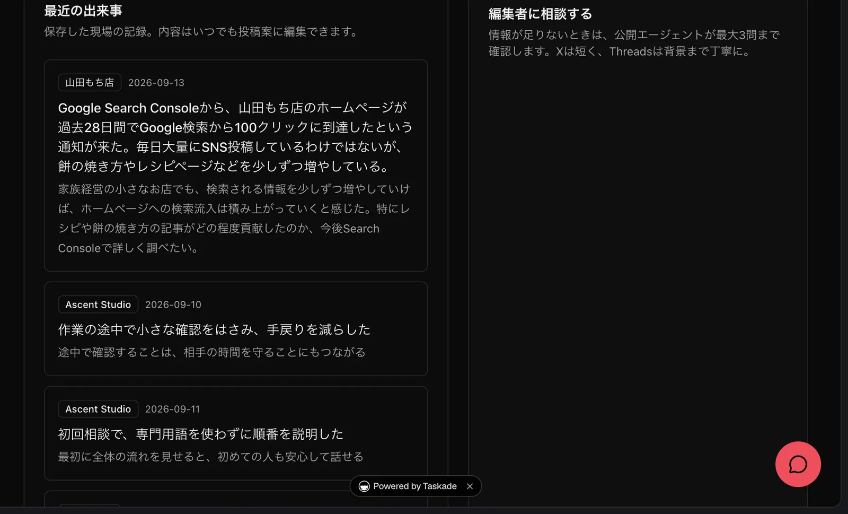This screenshot has height=514, width=848.
Task: Click the Taskade logo icon
Action: (364, 486)
